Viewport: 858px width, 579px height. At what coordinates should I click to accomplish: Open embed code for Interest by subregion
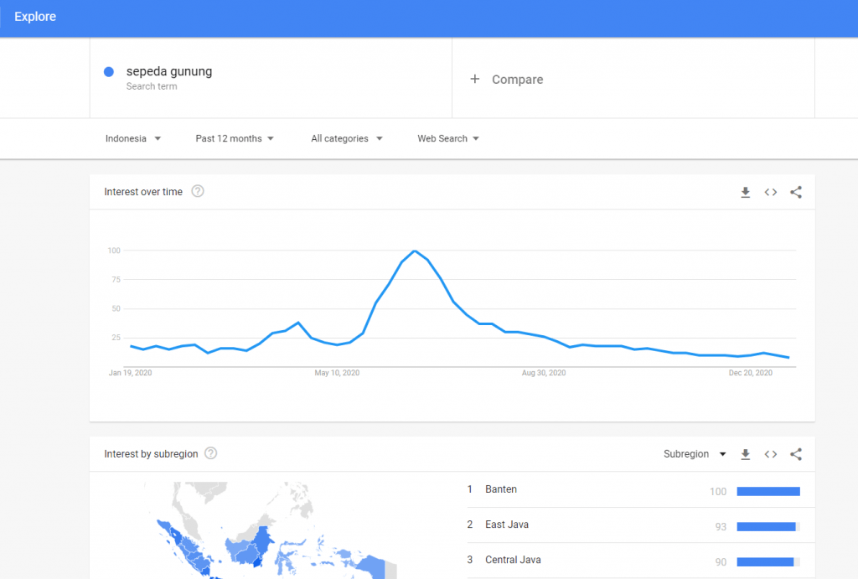coord(771,454)
